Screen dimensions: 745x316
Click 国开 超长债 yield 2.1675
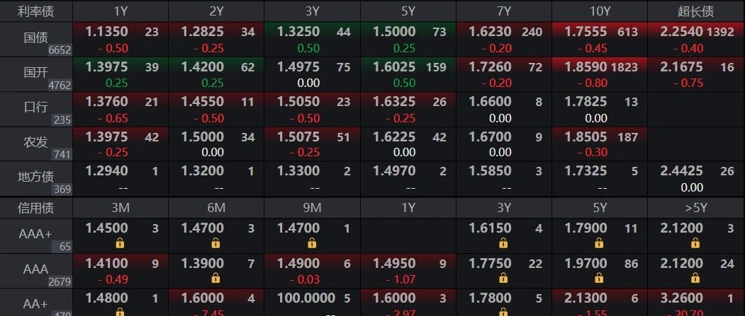(x=681, y=66)
